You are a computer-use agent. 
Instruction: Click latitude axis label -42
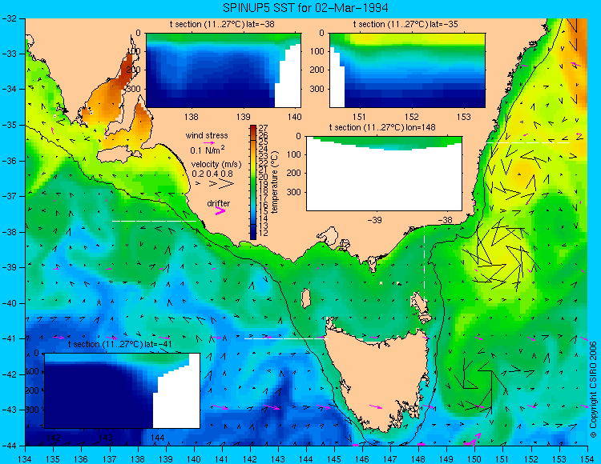click(x=9, y=374)
